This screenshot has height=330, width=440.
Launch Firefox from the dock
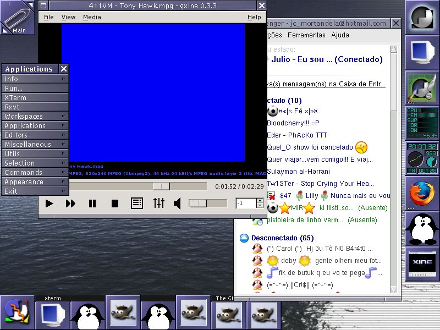[x=422, y=194]
